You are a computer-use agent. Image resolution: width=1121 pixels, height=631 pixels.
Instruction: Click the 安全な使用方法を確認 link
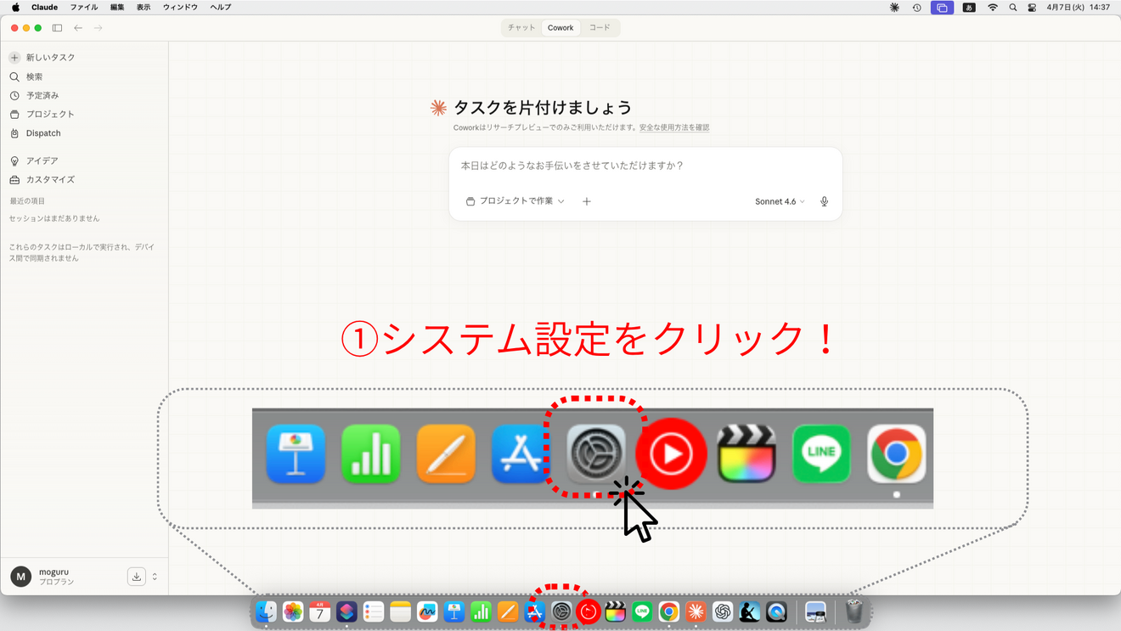coord(674,127)
